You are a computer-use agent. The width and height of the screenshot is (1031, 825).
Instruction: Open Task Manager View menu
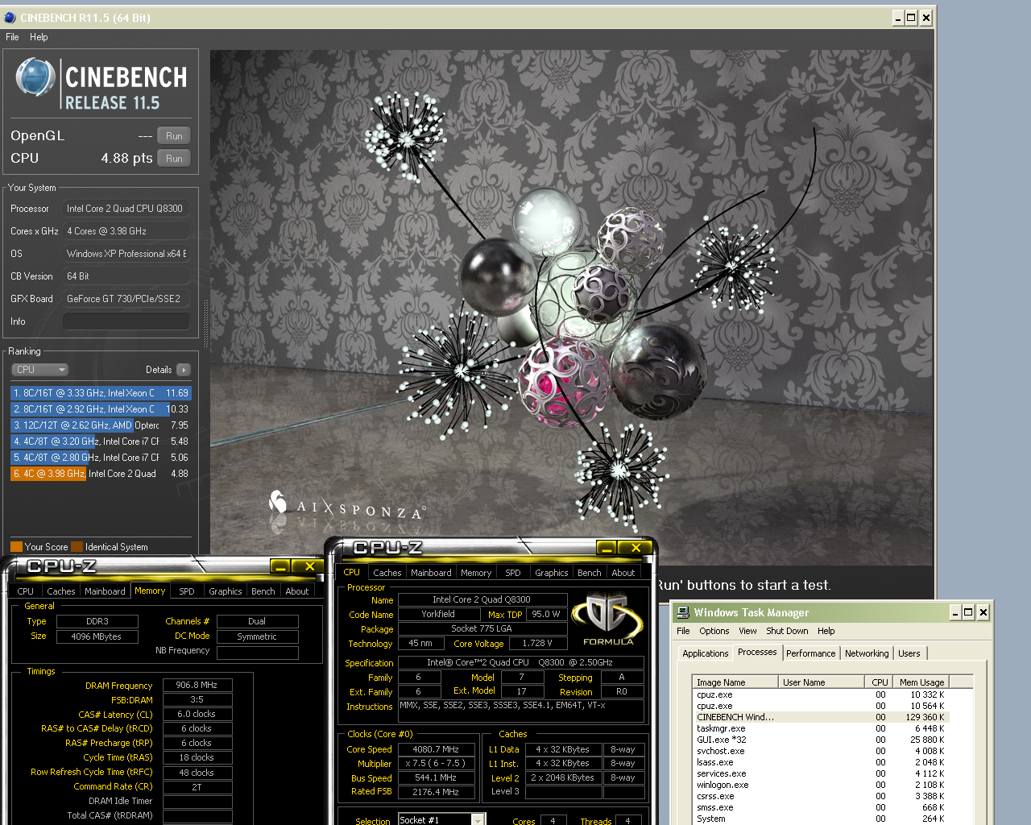coord(747,631)
